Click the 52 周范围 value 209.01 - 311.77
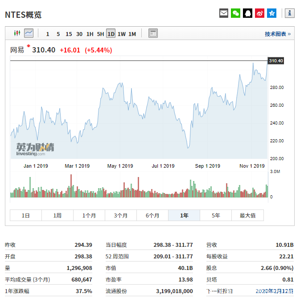300x302 pixels. point(173,256)
